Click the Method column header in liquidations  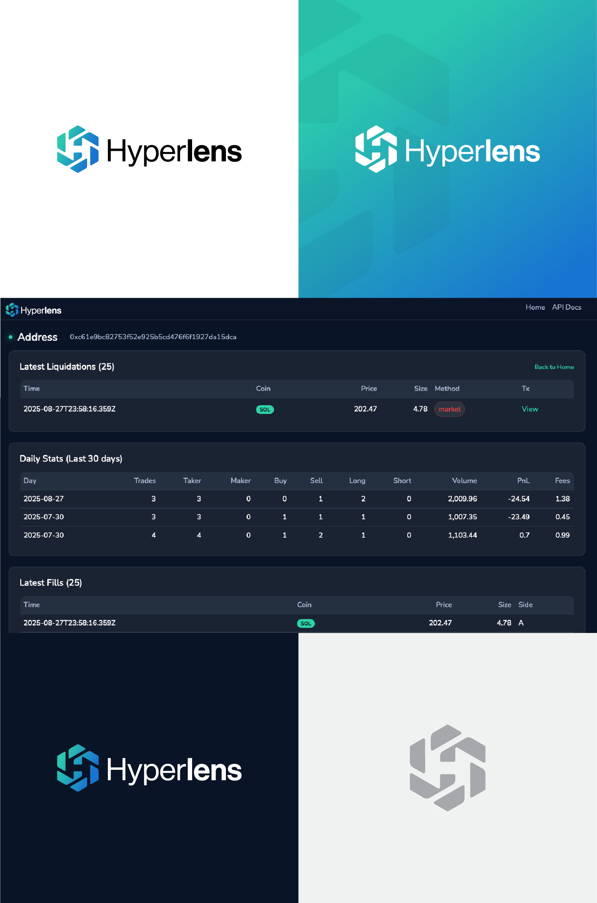point(447,388)
